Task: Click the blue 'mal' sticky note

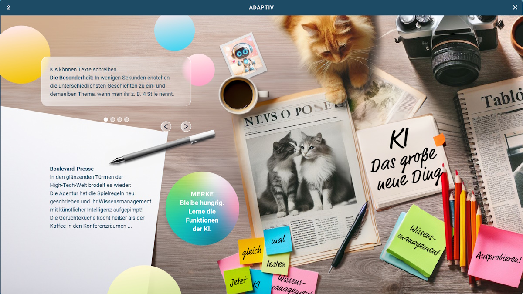Action: pos(278,240)
